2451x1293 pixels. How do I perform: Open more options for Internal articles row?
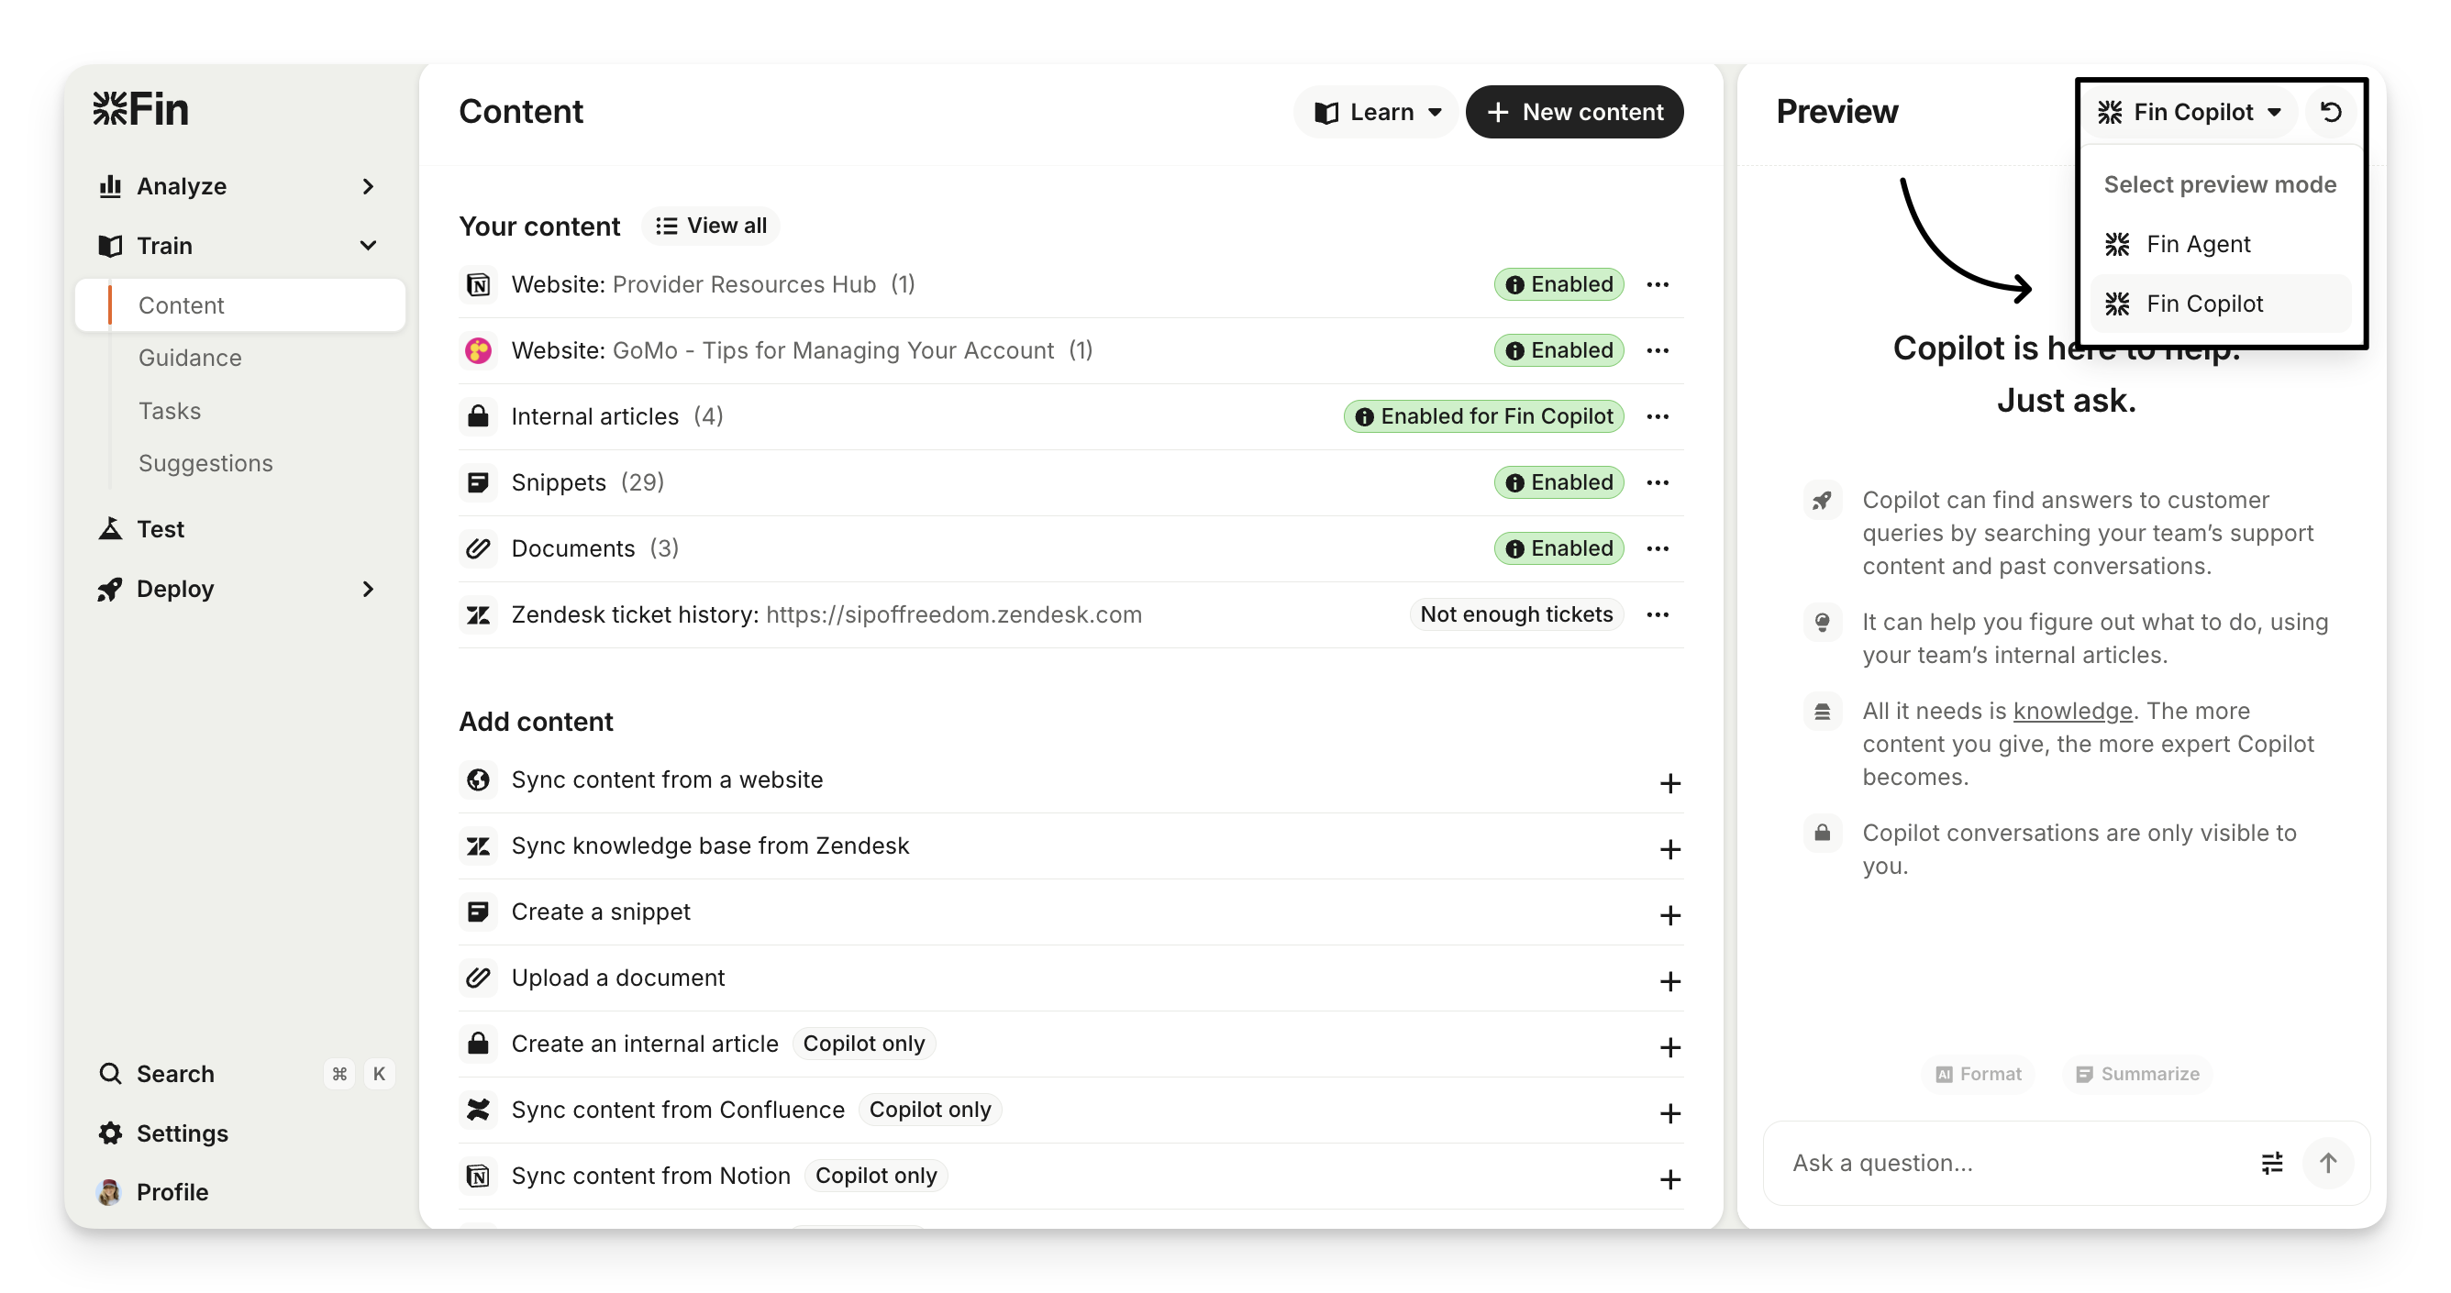pos(1658,416)
